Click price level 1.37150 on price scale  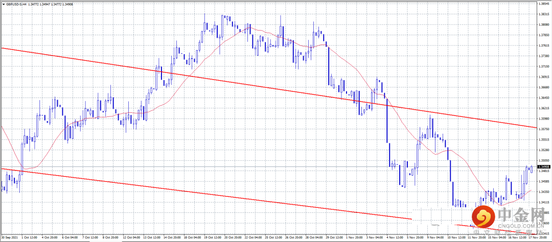[545, 66]
